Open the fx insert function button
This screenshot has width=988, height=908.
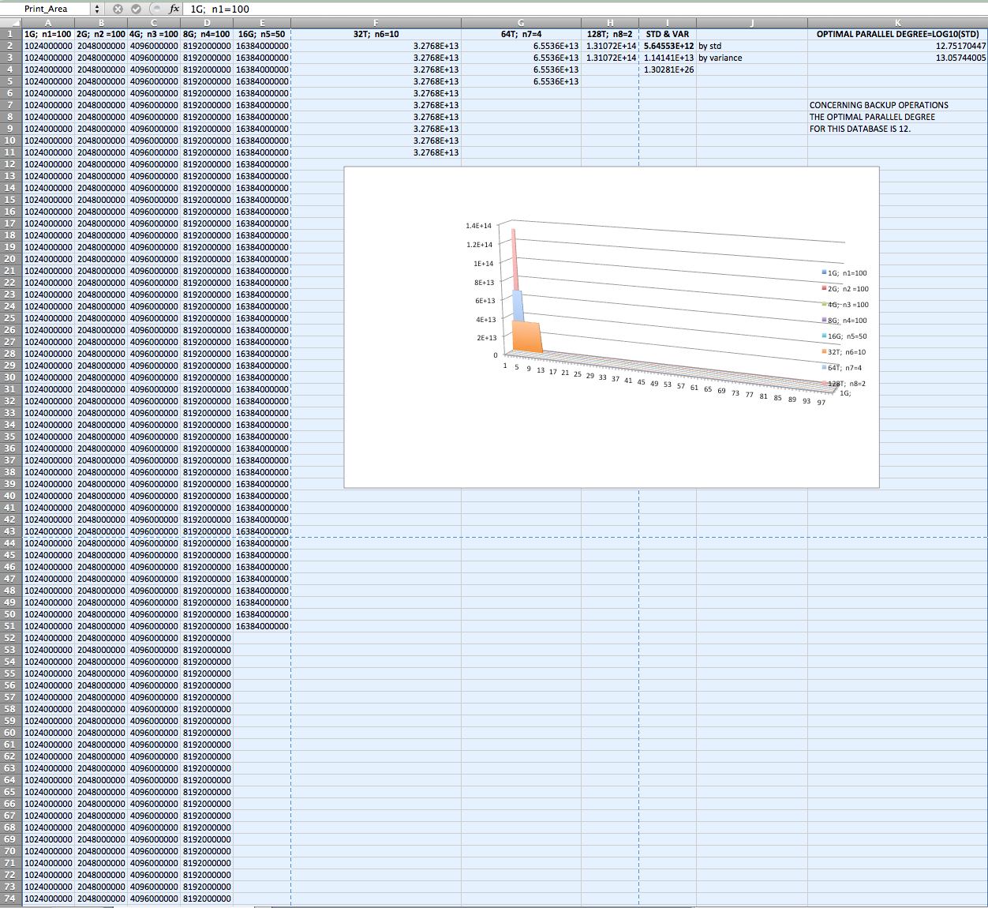(174, 9)
